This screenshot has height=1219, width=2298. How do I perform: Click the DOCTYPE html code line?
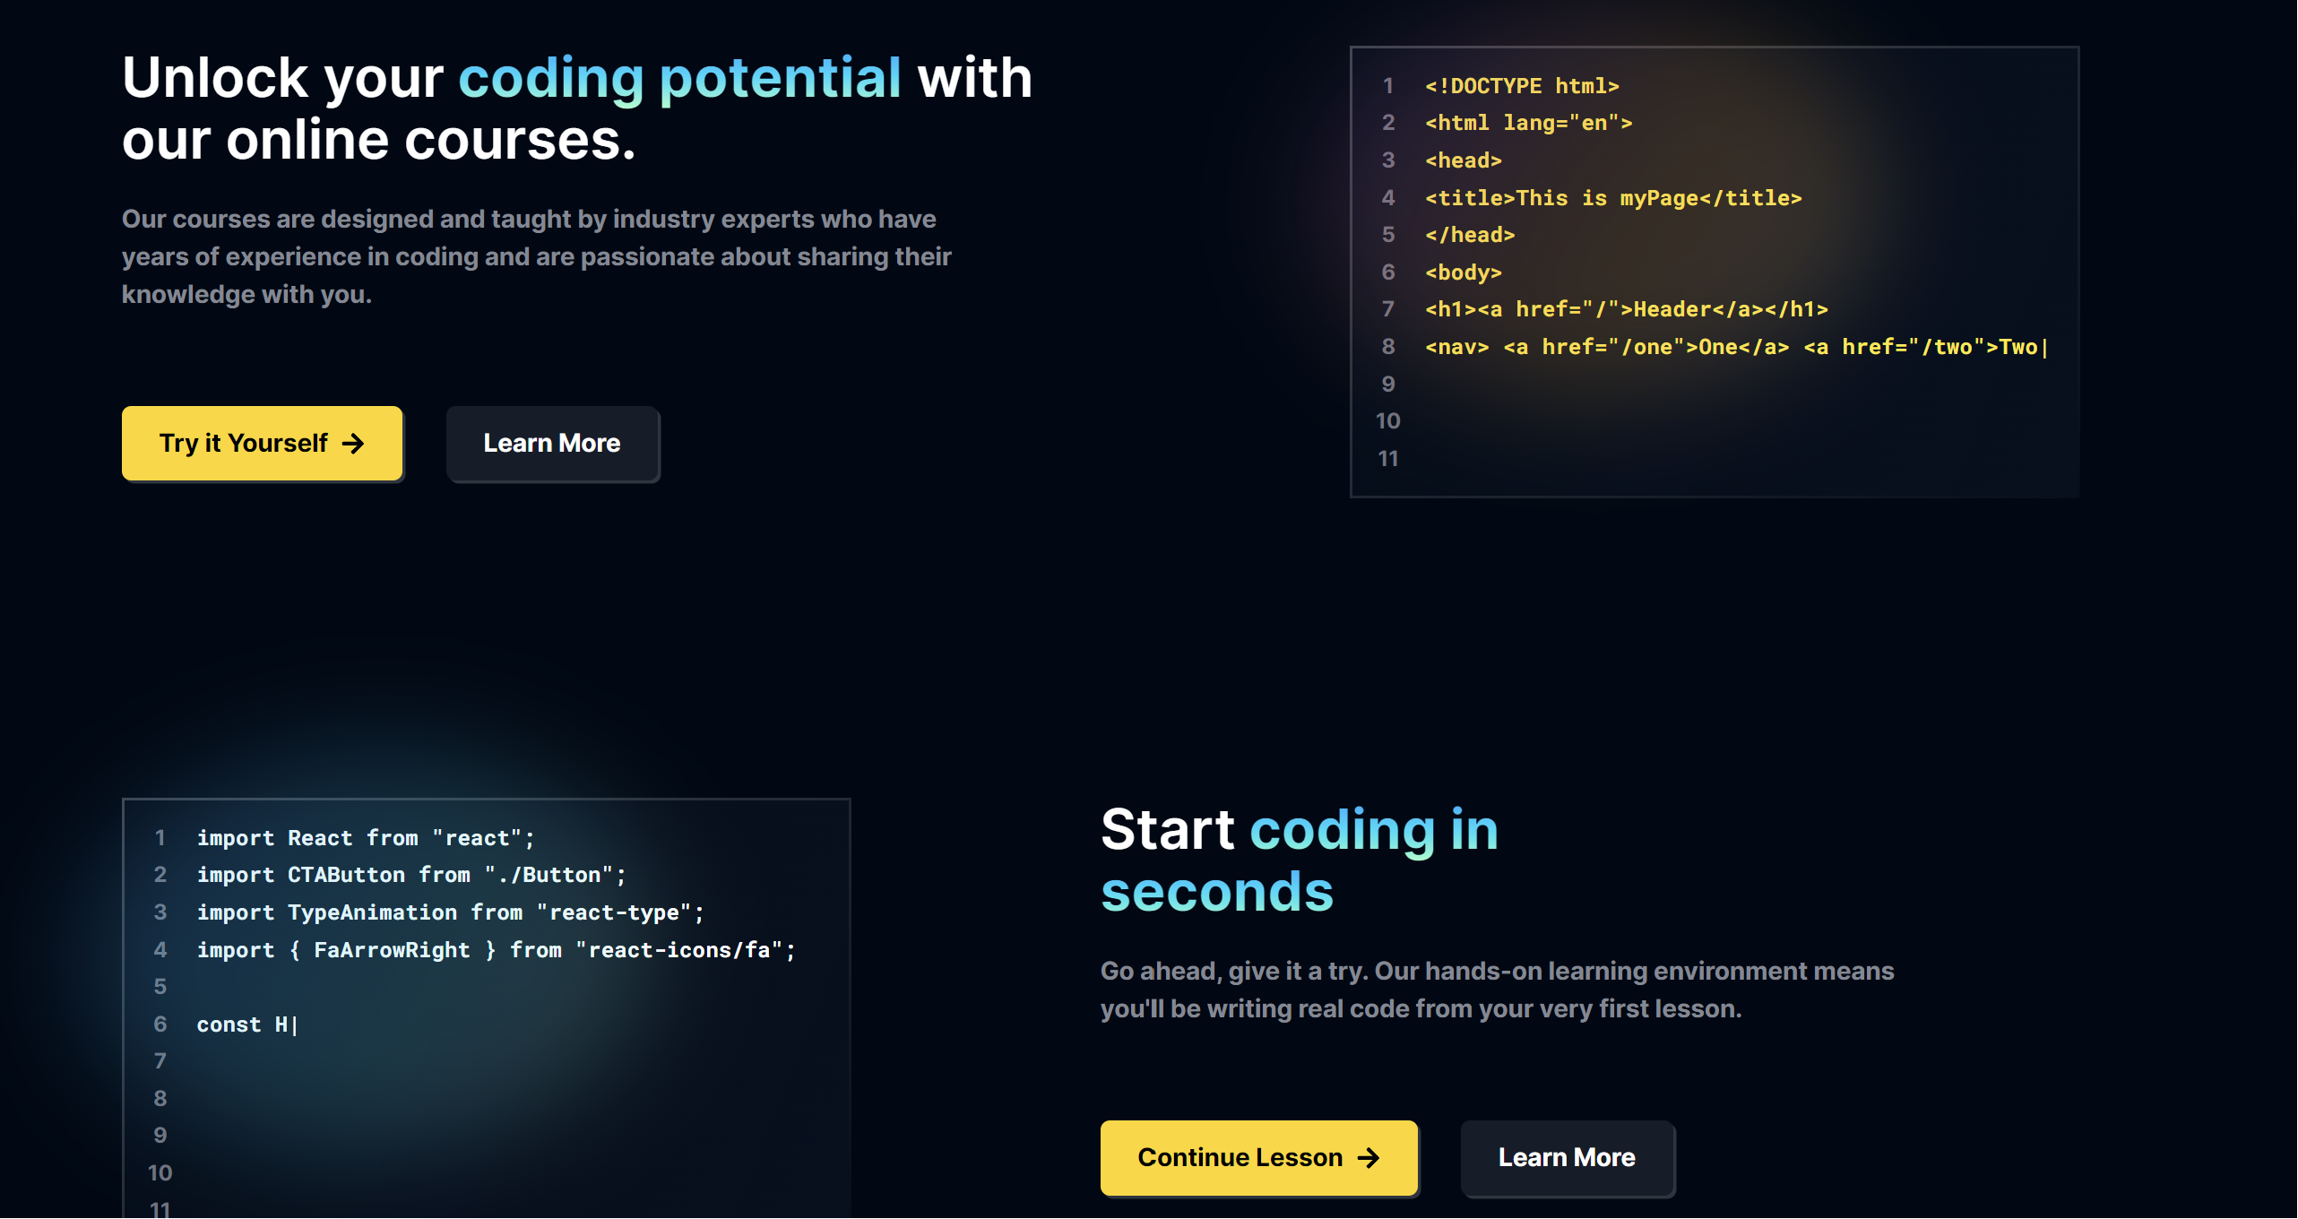pos(1522,86)
